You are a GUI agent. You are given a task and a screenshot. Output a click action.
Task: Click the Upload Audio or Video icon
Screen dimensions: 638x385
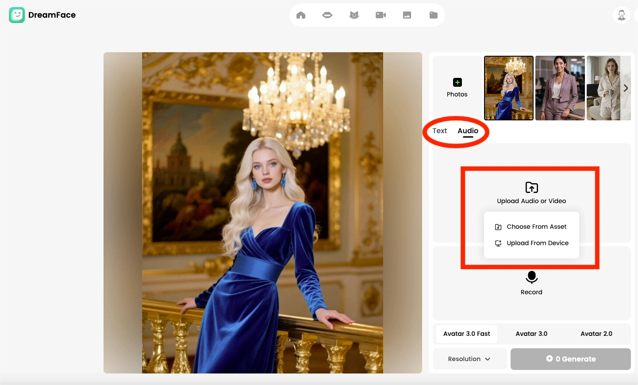point(531,188)
